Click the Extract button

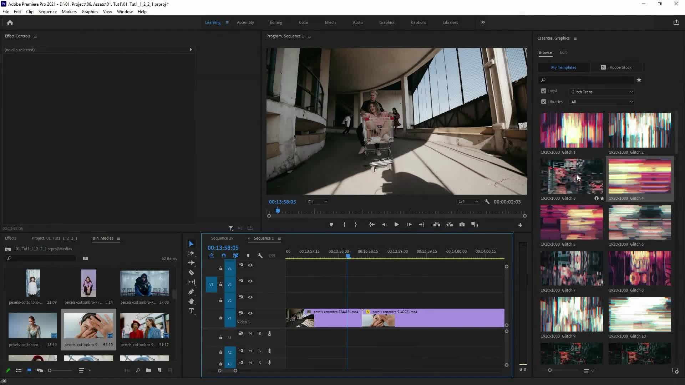(449, 225)
